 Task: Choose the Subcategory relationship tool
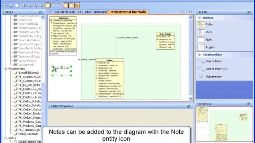click(x=214, y=77)
